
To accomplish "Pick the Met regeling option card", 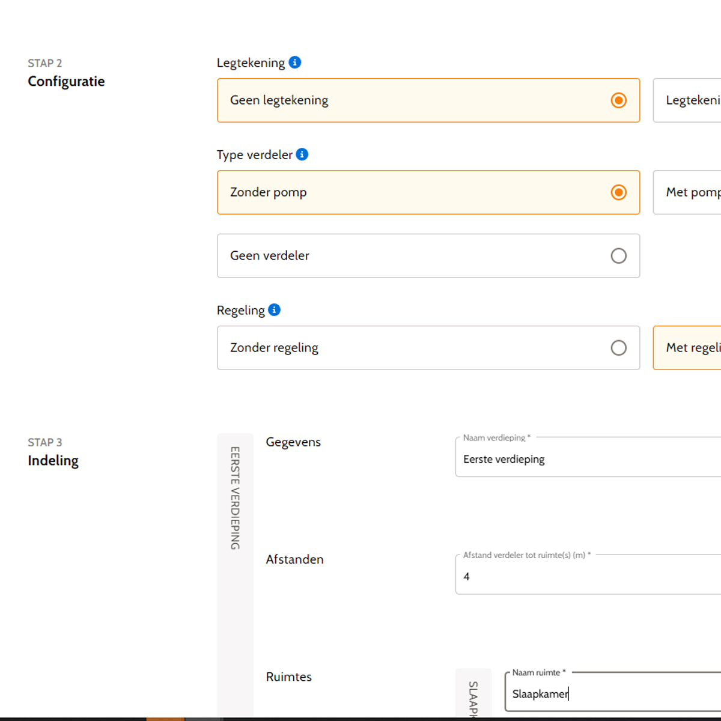I will (x=687, y=348).
